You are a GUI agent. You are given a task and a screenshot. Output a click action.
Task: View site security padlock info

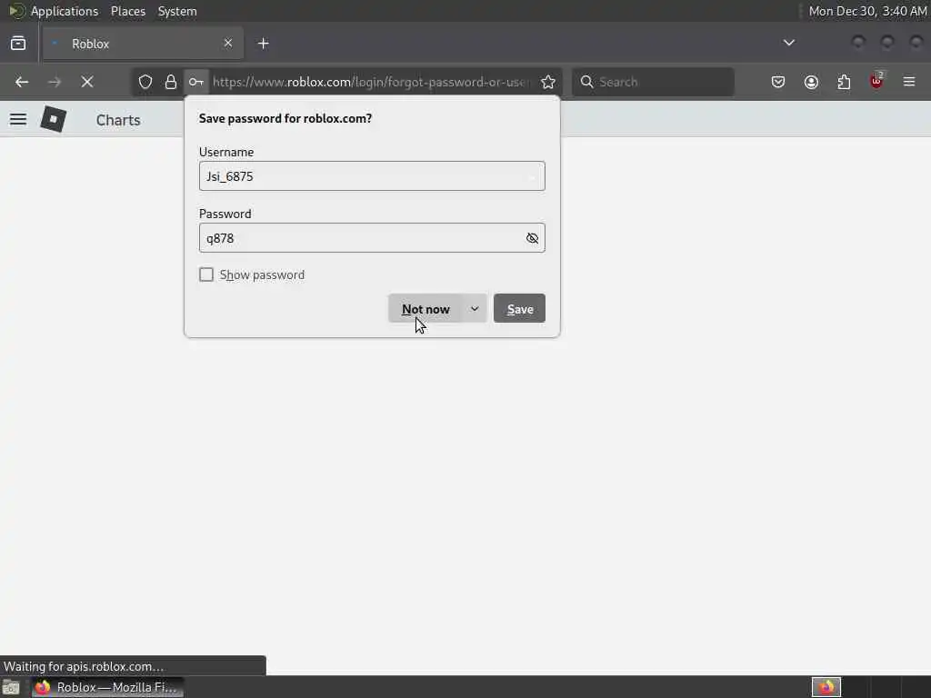pyautogui.click(x=171, y=82)
